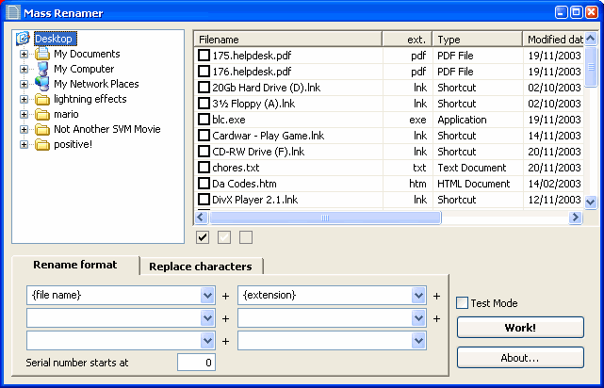Click the Not Another SVM Movie folder icon

coord(41,129)
